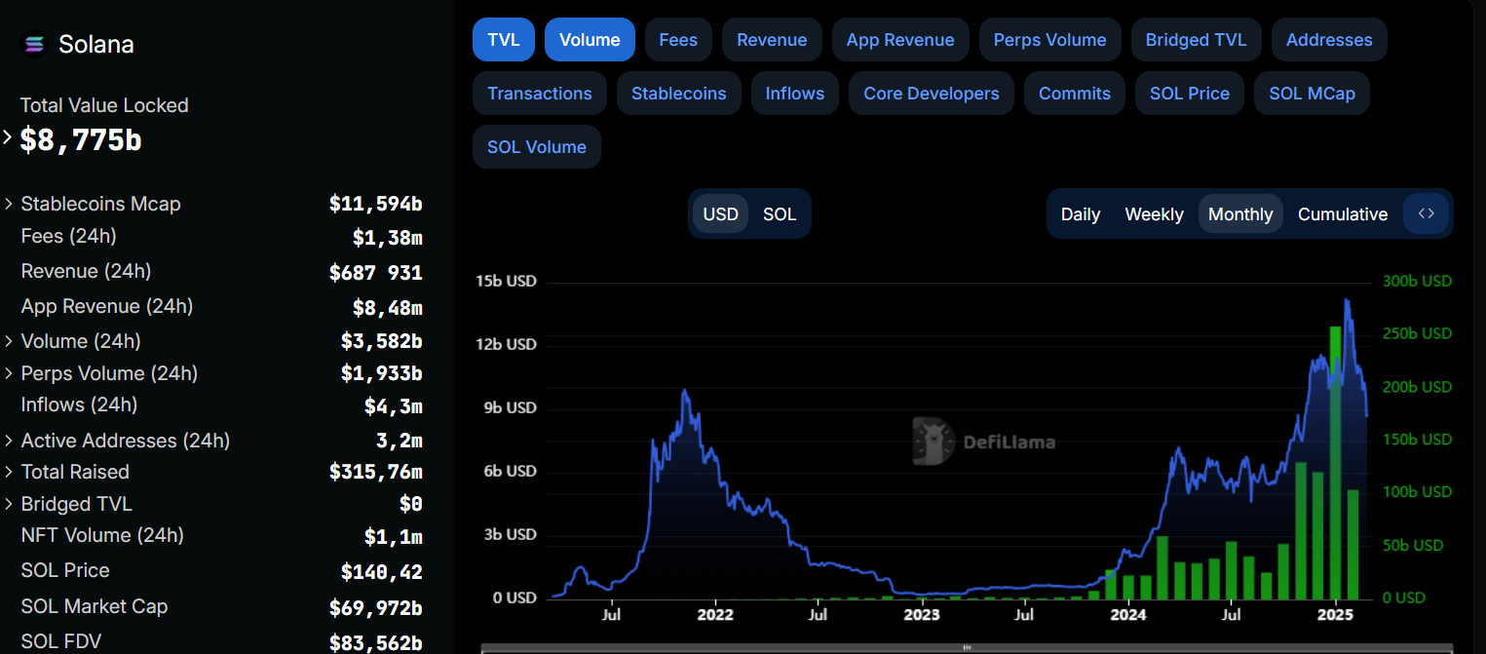Click the SOL FDV label
The width and height of the screenshot is (1486, 654).
click(x=60, y=641)
